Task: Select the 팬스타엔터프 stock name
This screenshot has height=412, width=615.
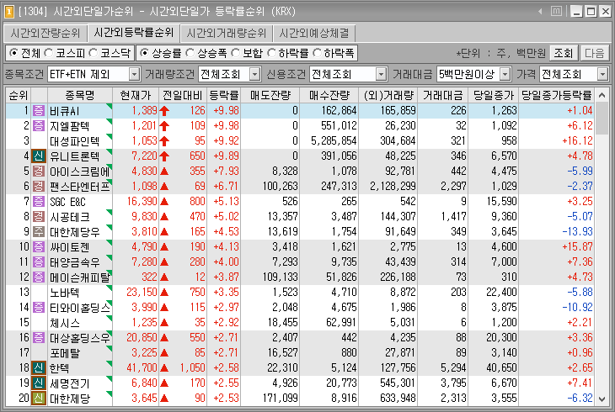Action: 80,187
